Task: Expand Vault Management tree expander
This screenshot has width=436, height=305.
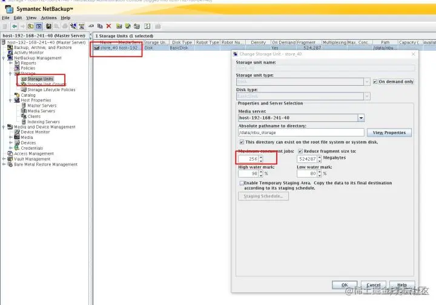Action: [4, 159]
